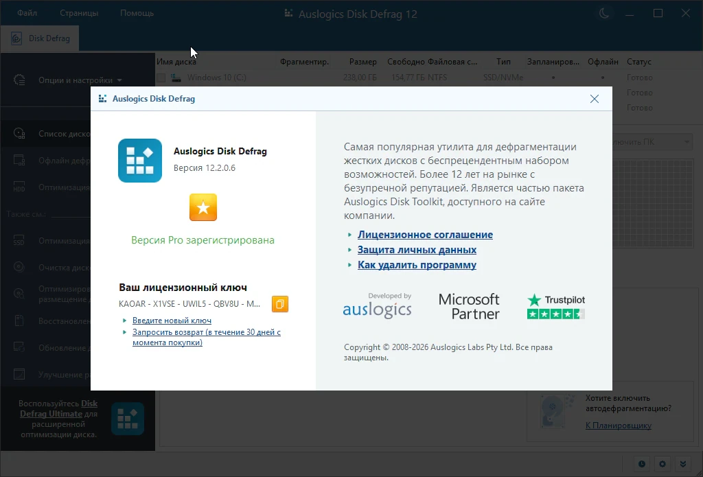
Task: Open the gear settings icon in status bar
Action: [662, 464]
